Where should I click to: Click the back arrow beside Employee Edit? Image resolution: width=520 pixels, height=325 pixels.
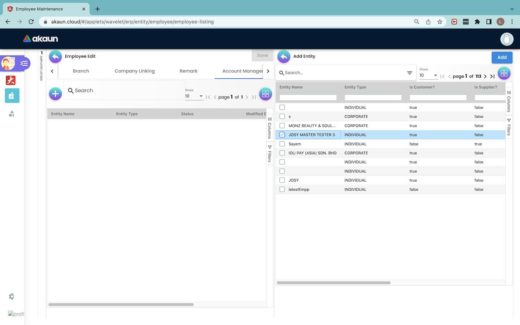click(x=55, y=57)
